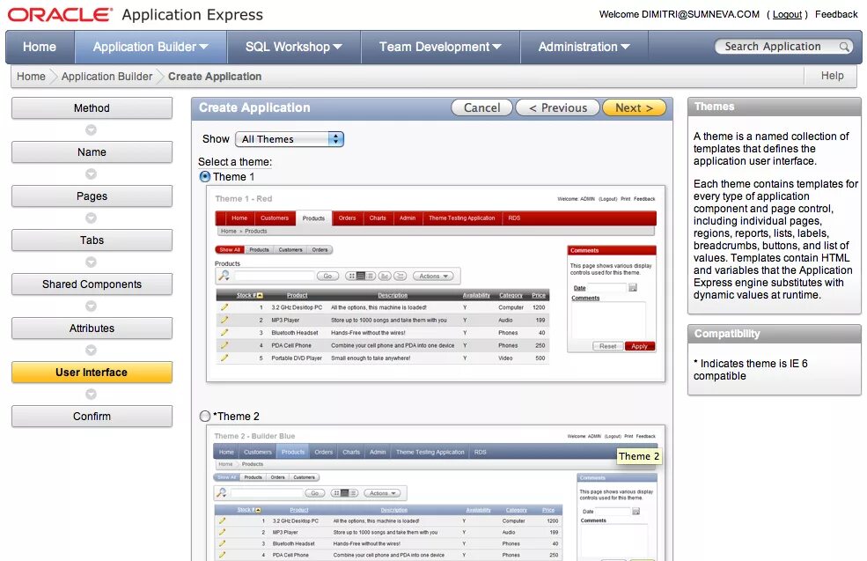Click the Next button

click(634, 107)
